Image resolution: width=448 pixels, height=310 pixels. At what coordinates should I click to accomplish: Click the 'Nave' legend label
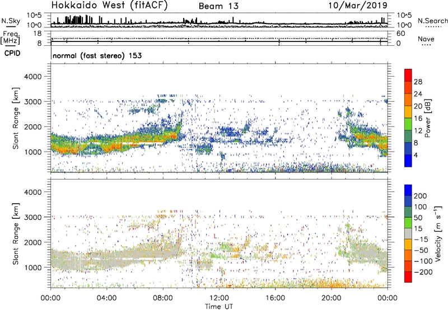(x=426, y=39)
